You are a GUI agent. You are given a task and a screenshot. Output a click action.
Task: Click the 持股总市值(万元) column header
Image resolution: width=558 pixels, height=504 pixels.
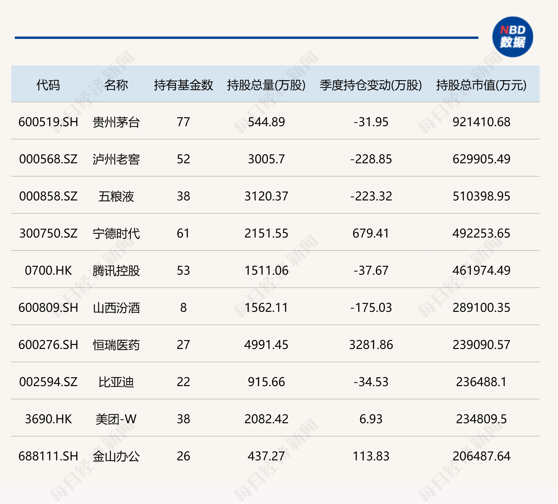pos(481,85)
